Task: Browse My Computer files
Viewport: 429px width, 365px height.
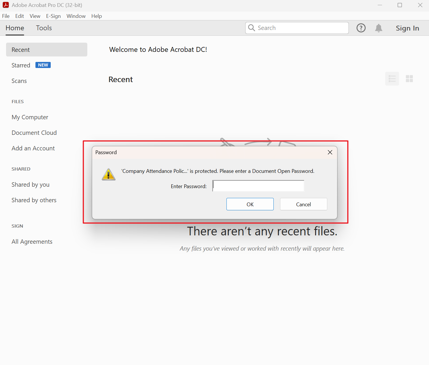Action: point(30,117)
